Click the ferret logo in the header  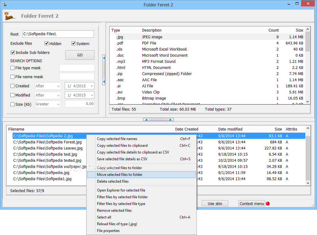(10, 16)
